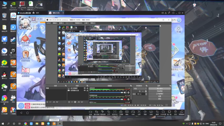Toggle Studio Mode button in Controls

pyautogui.click(x=160, y=94)
